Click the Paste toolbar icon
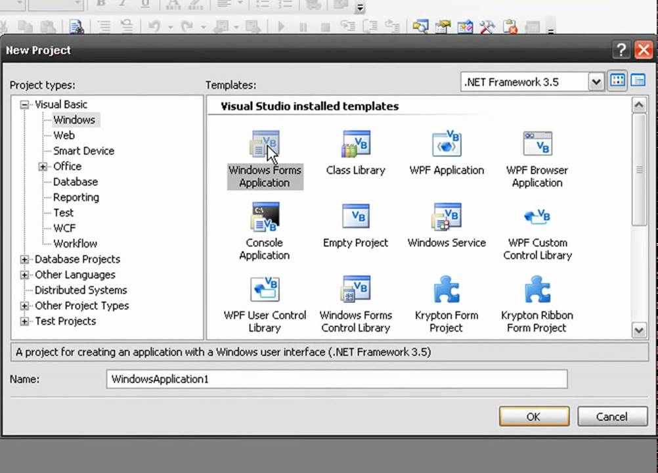 click(48, 27)
